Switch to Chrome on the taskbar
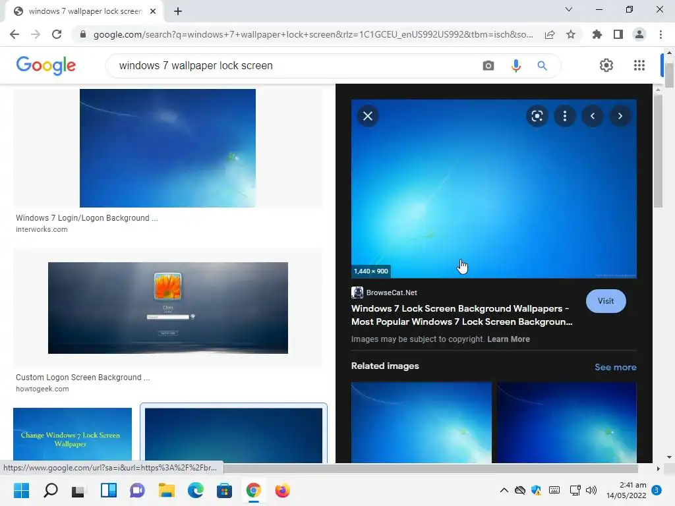This screenshot has width=675, height=506. point(254,490)
